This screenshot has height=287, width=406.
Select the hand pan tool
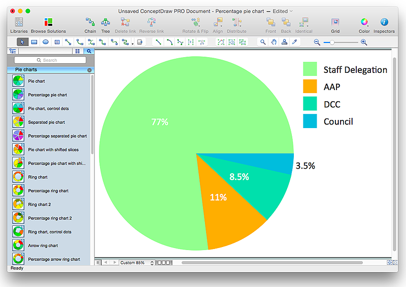(x=274, y=42)
